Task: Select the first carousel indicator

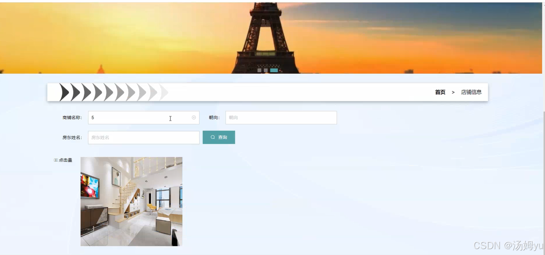Action: 259,70
